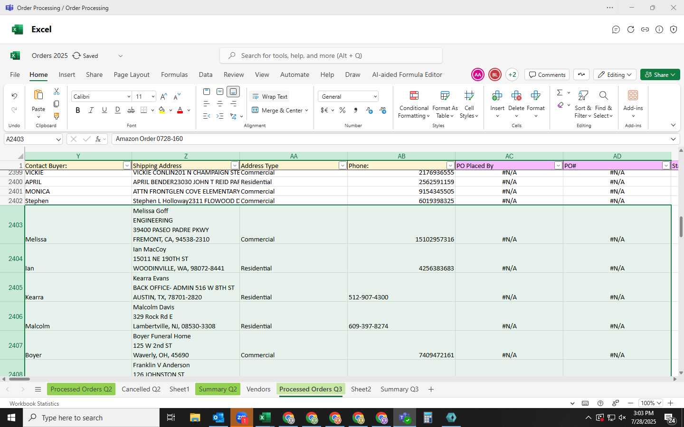Click the red font color swatch
The image size is (684, 427).
point(180,110)
